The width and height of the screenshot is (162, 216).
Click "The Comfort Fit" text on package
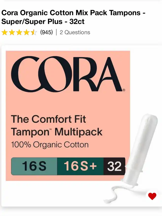[48, 119]
